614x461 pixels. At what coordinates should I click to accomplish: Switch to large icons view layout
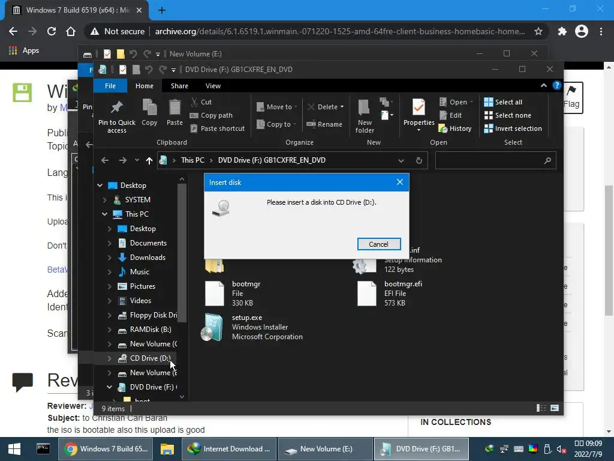[555, 408]
